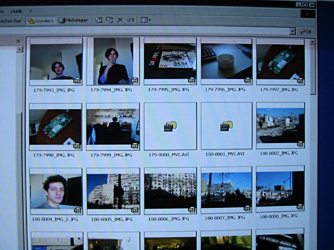The height and width of the screenshot is (250, 334).
Task: Select thumbnail 180-8004_IMG_2.JPG
Action: pyautogui.click(x=56, y=191)
